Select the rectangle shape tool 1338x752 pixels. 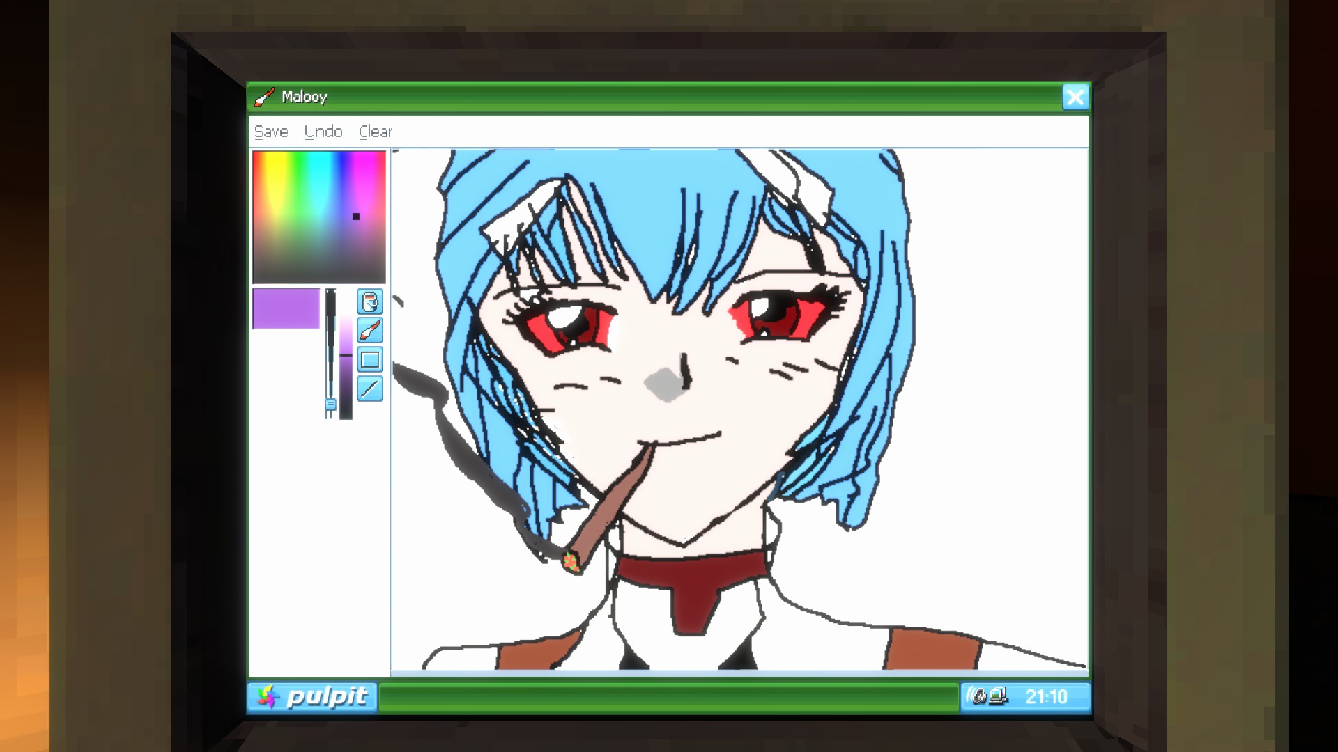tap(370, 359)
